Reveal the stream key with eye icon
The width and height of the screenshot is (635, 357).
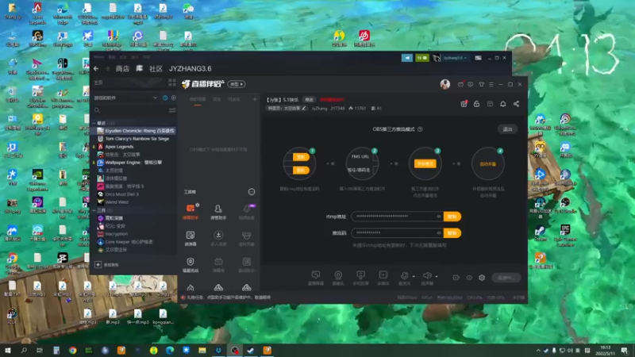pyautogui.click(x=439, y=232)
